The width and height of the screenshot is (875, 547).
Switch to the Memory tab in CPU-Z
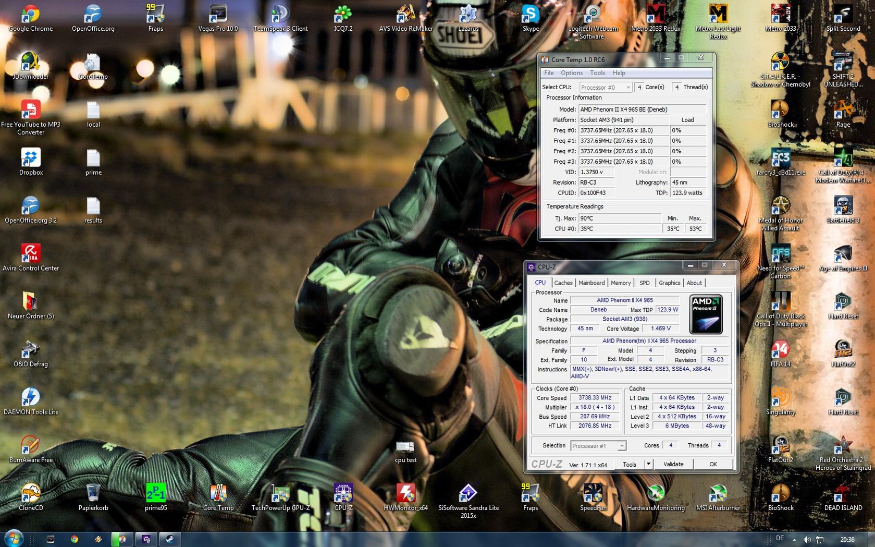tap(621, 283)
